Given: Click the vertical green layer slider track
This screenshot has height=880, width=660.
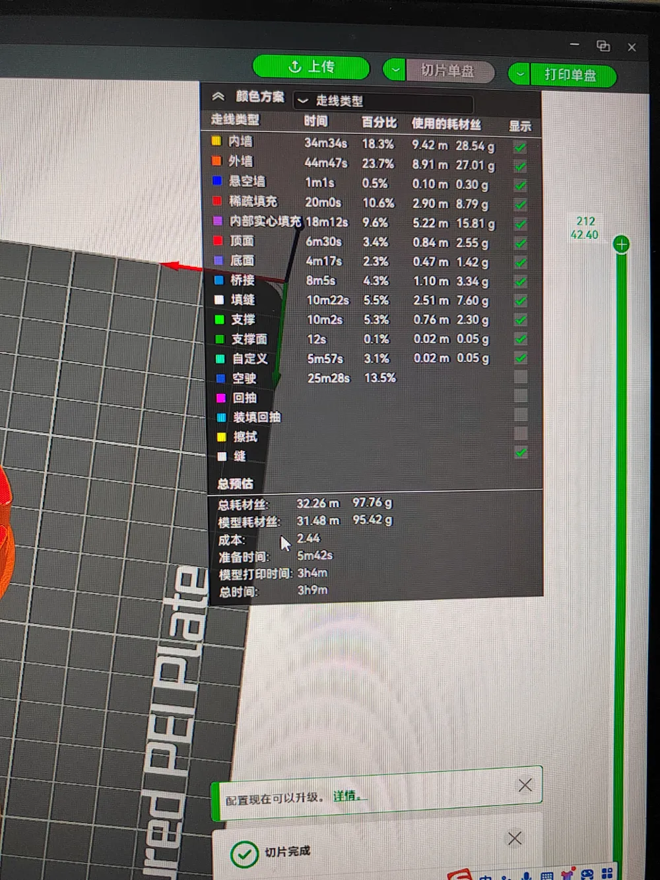Looking at the screenshot, I should pyautogui.click(x=621, y=561).
